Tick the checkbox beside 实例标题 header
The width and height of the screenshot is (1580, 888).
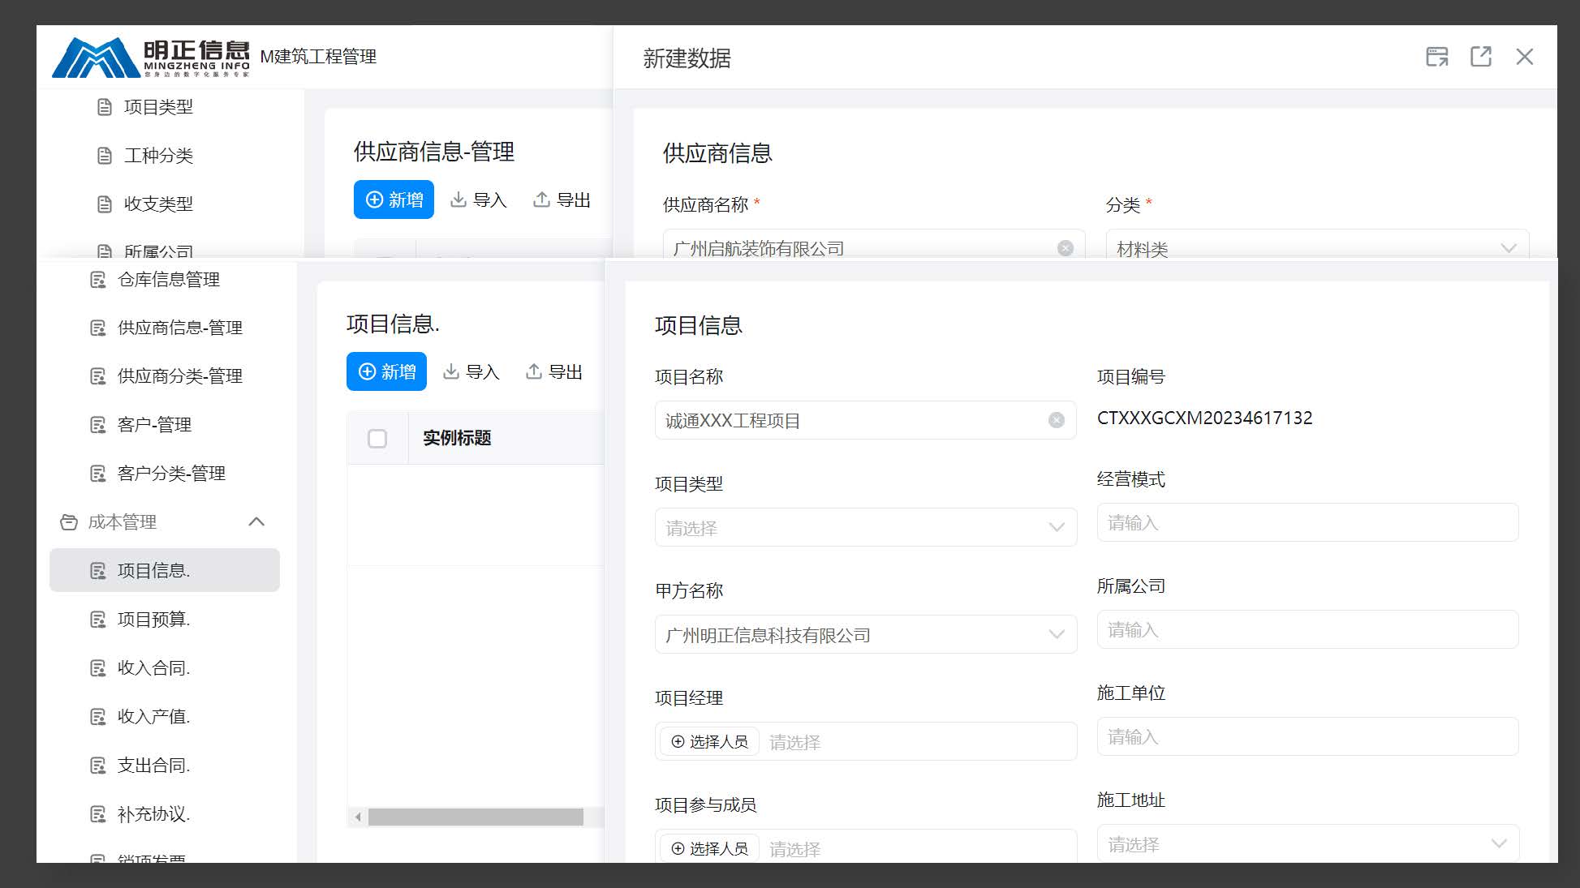point(377,438)
